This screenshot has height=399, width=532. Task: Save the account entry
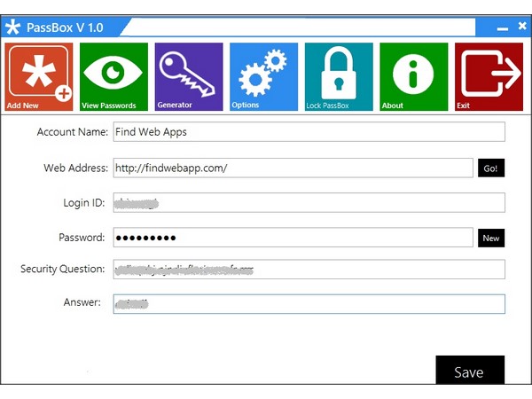click(470, 371)
